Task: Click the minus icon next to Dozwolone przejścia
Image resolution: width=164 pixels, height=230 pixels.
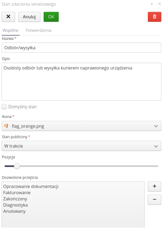Action: [x=154, y=200]
